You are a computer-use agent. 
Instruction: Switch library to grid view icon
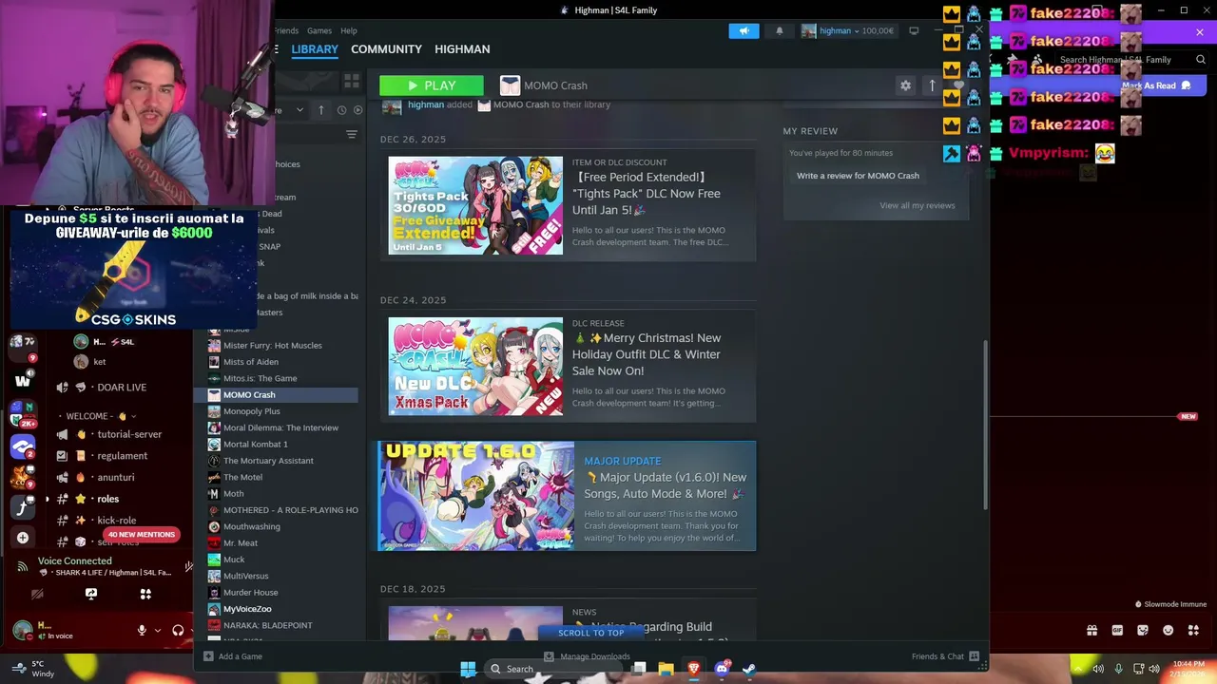pos(352,82)
